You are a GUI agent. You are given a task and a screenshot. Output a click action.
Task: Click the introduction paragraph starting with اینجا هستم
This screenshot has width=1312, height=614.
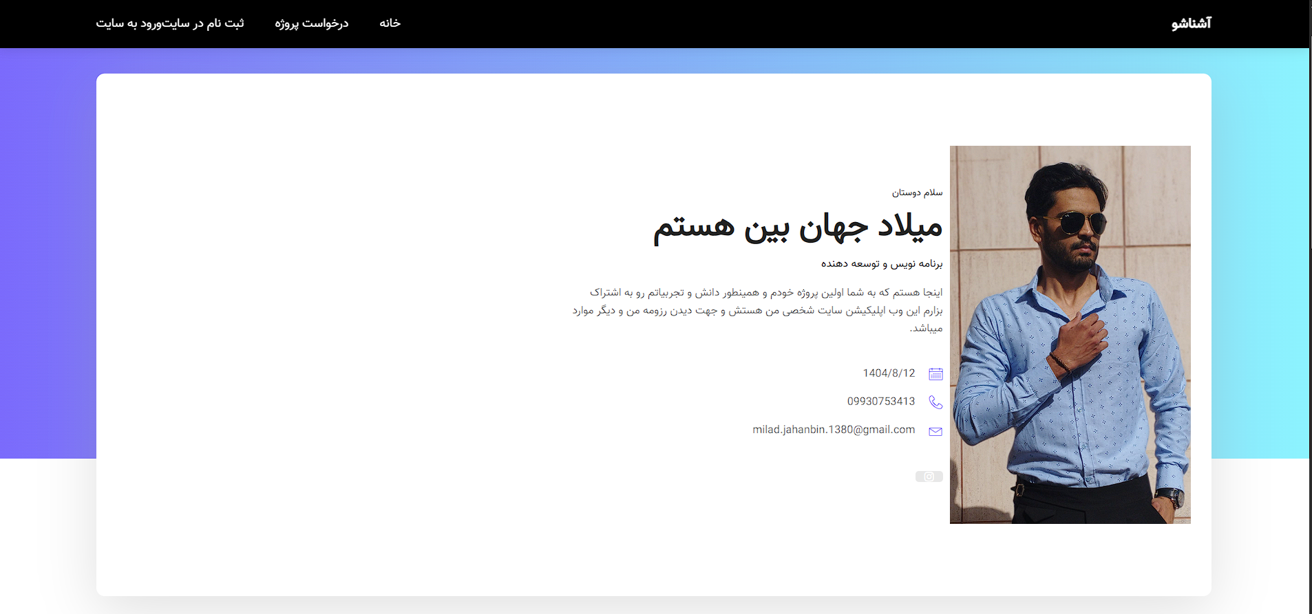757,310
